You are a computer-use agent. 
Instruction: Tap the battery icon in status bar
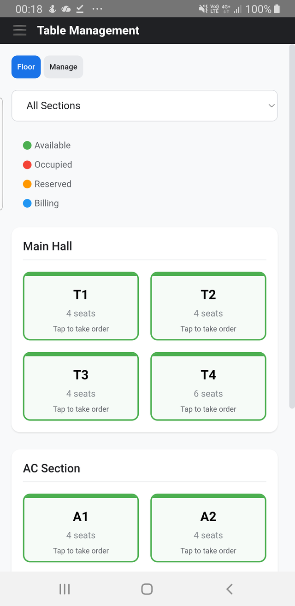(277, 9)
